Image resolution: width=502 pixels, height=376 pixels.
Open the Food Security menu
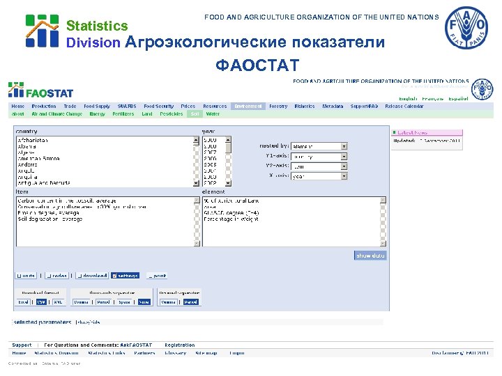point(159,106)
